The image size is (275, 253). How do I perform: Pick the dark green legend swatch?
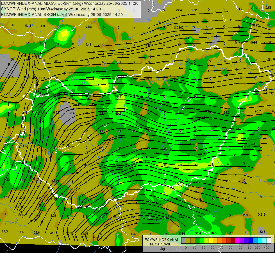coord(197,241)
